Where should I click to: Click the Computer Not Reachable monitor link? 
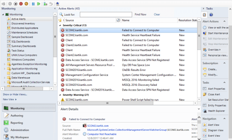pos(102,134)
